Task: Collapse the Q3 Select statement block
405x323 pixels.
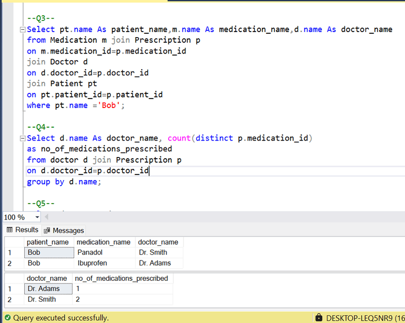Action: 22,29
